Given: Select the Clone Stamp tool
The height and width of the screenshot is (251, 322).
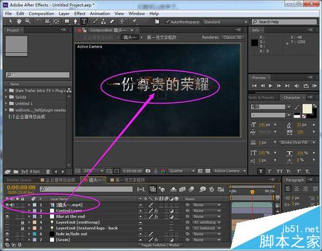Looking at the screenshot, I should click(104, 21).
